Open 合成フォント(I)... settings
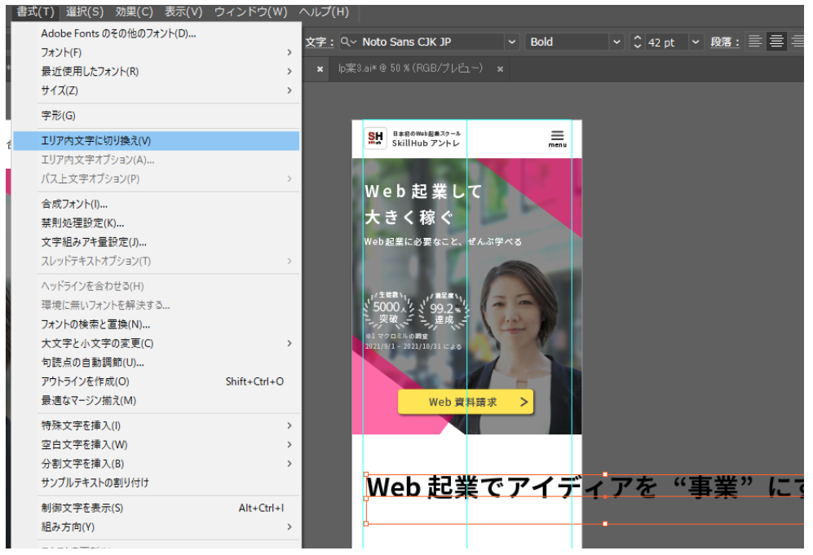The height and width of the screenshot is (555, 813). (156, 205)
